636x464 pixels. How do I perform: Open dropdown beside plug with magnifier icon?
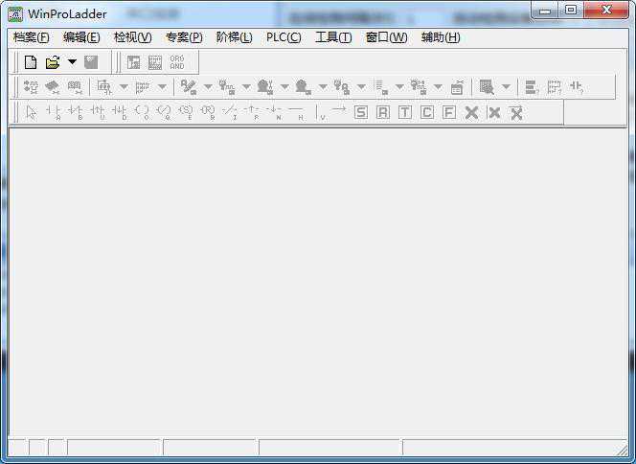pyautogui.click(x=361, y=86)
